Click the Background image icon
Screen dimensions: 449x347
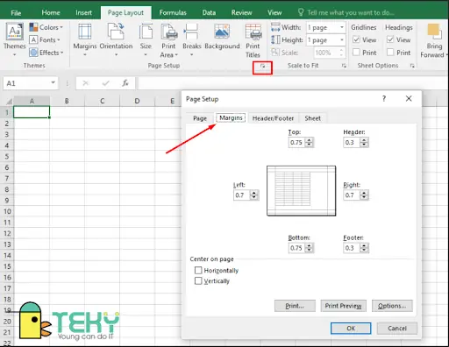click(x=222, y=32)
